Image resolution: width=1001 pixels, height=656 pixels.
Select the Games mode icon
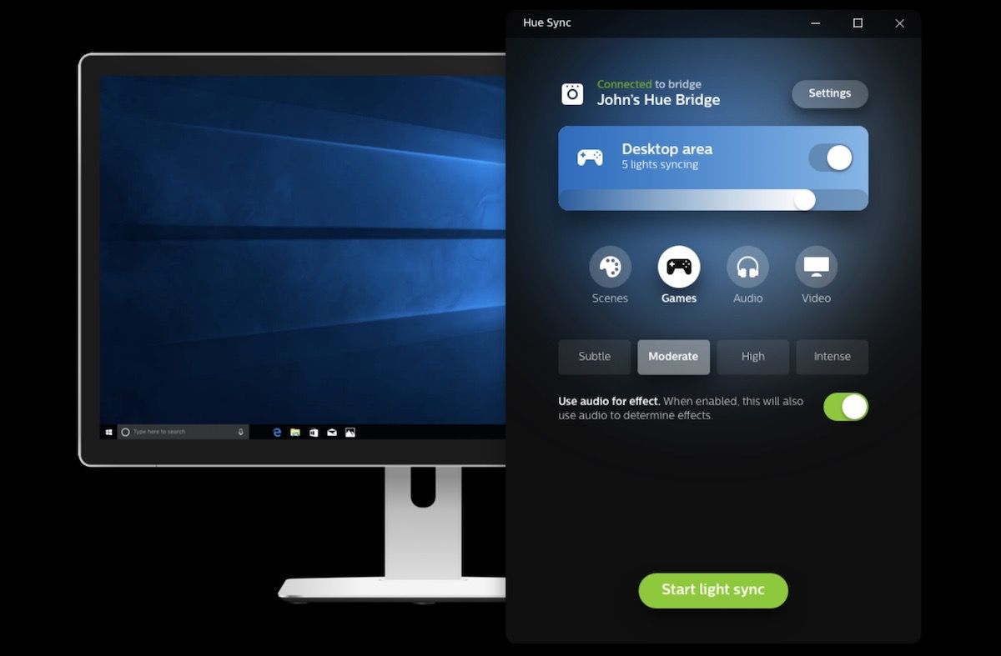[x=678, y=268]
